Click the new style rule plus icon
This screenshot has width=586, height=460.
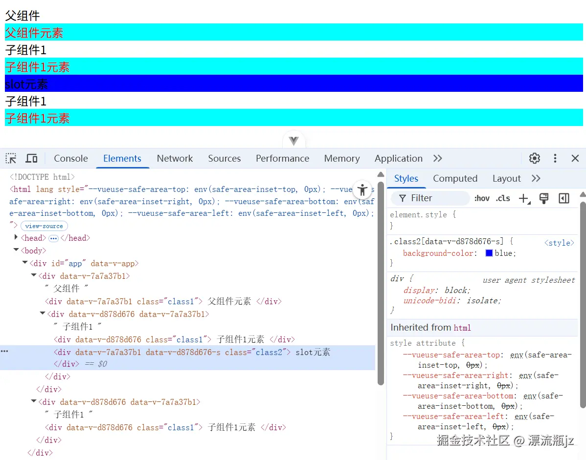click(524, 198)
